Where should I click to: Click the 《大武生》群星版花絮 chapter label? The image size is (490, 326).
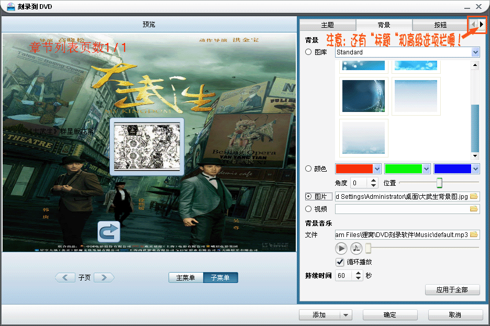coord(61,131)
